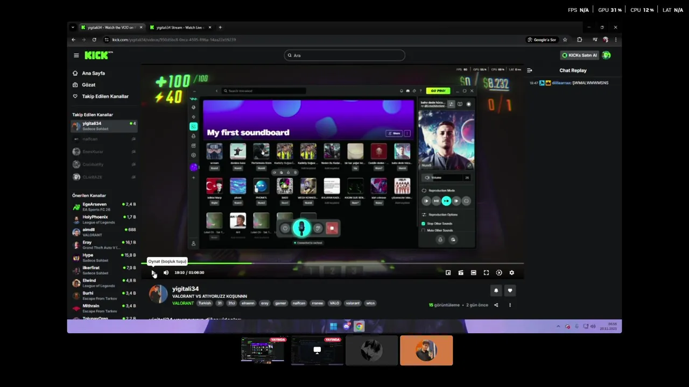Click the Turkish tag
The height and width of the screenshot is (387, 689).
click(205, 303)
